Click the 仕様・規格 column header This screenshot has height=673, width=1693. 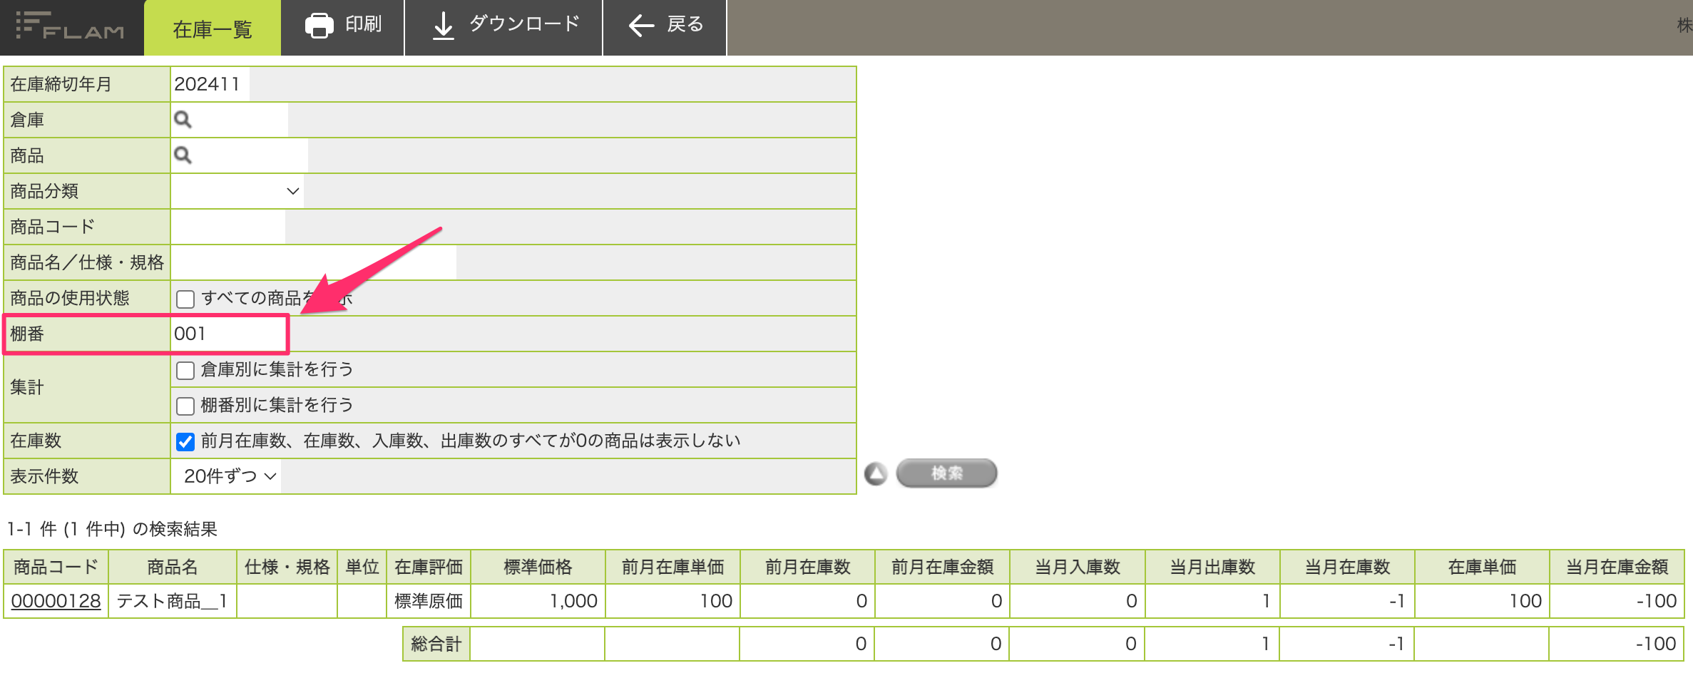pyautogui.click(x=287, y=567)
